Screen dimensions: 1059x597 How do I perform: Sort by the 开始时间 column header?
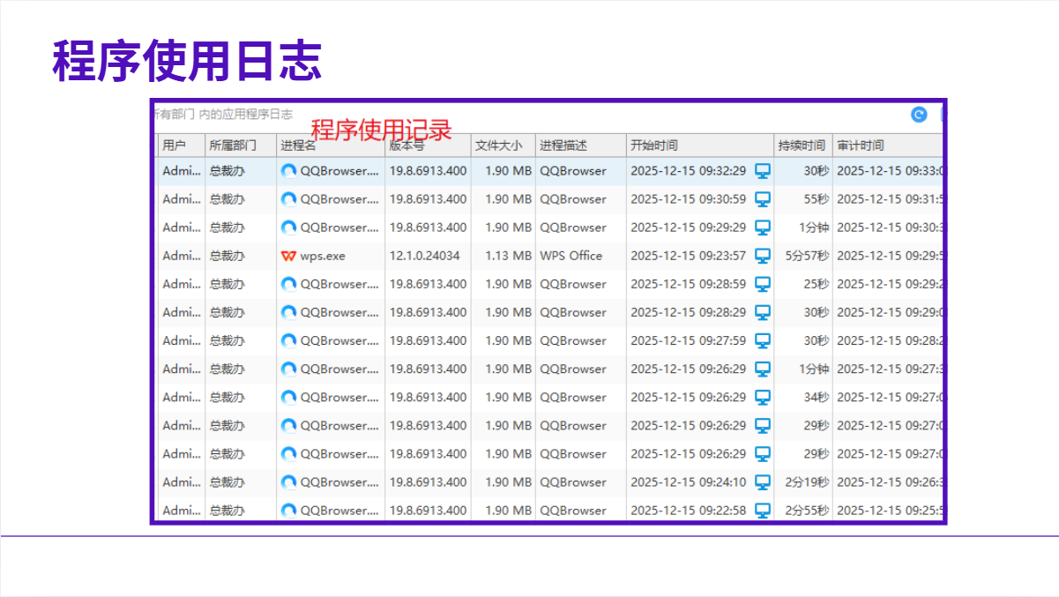point(654,146)
